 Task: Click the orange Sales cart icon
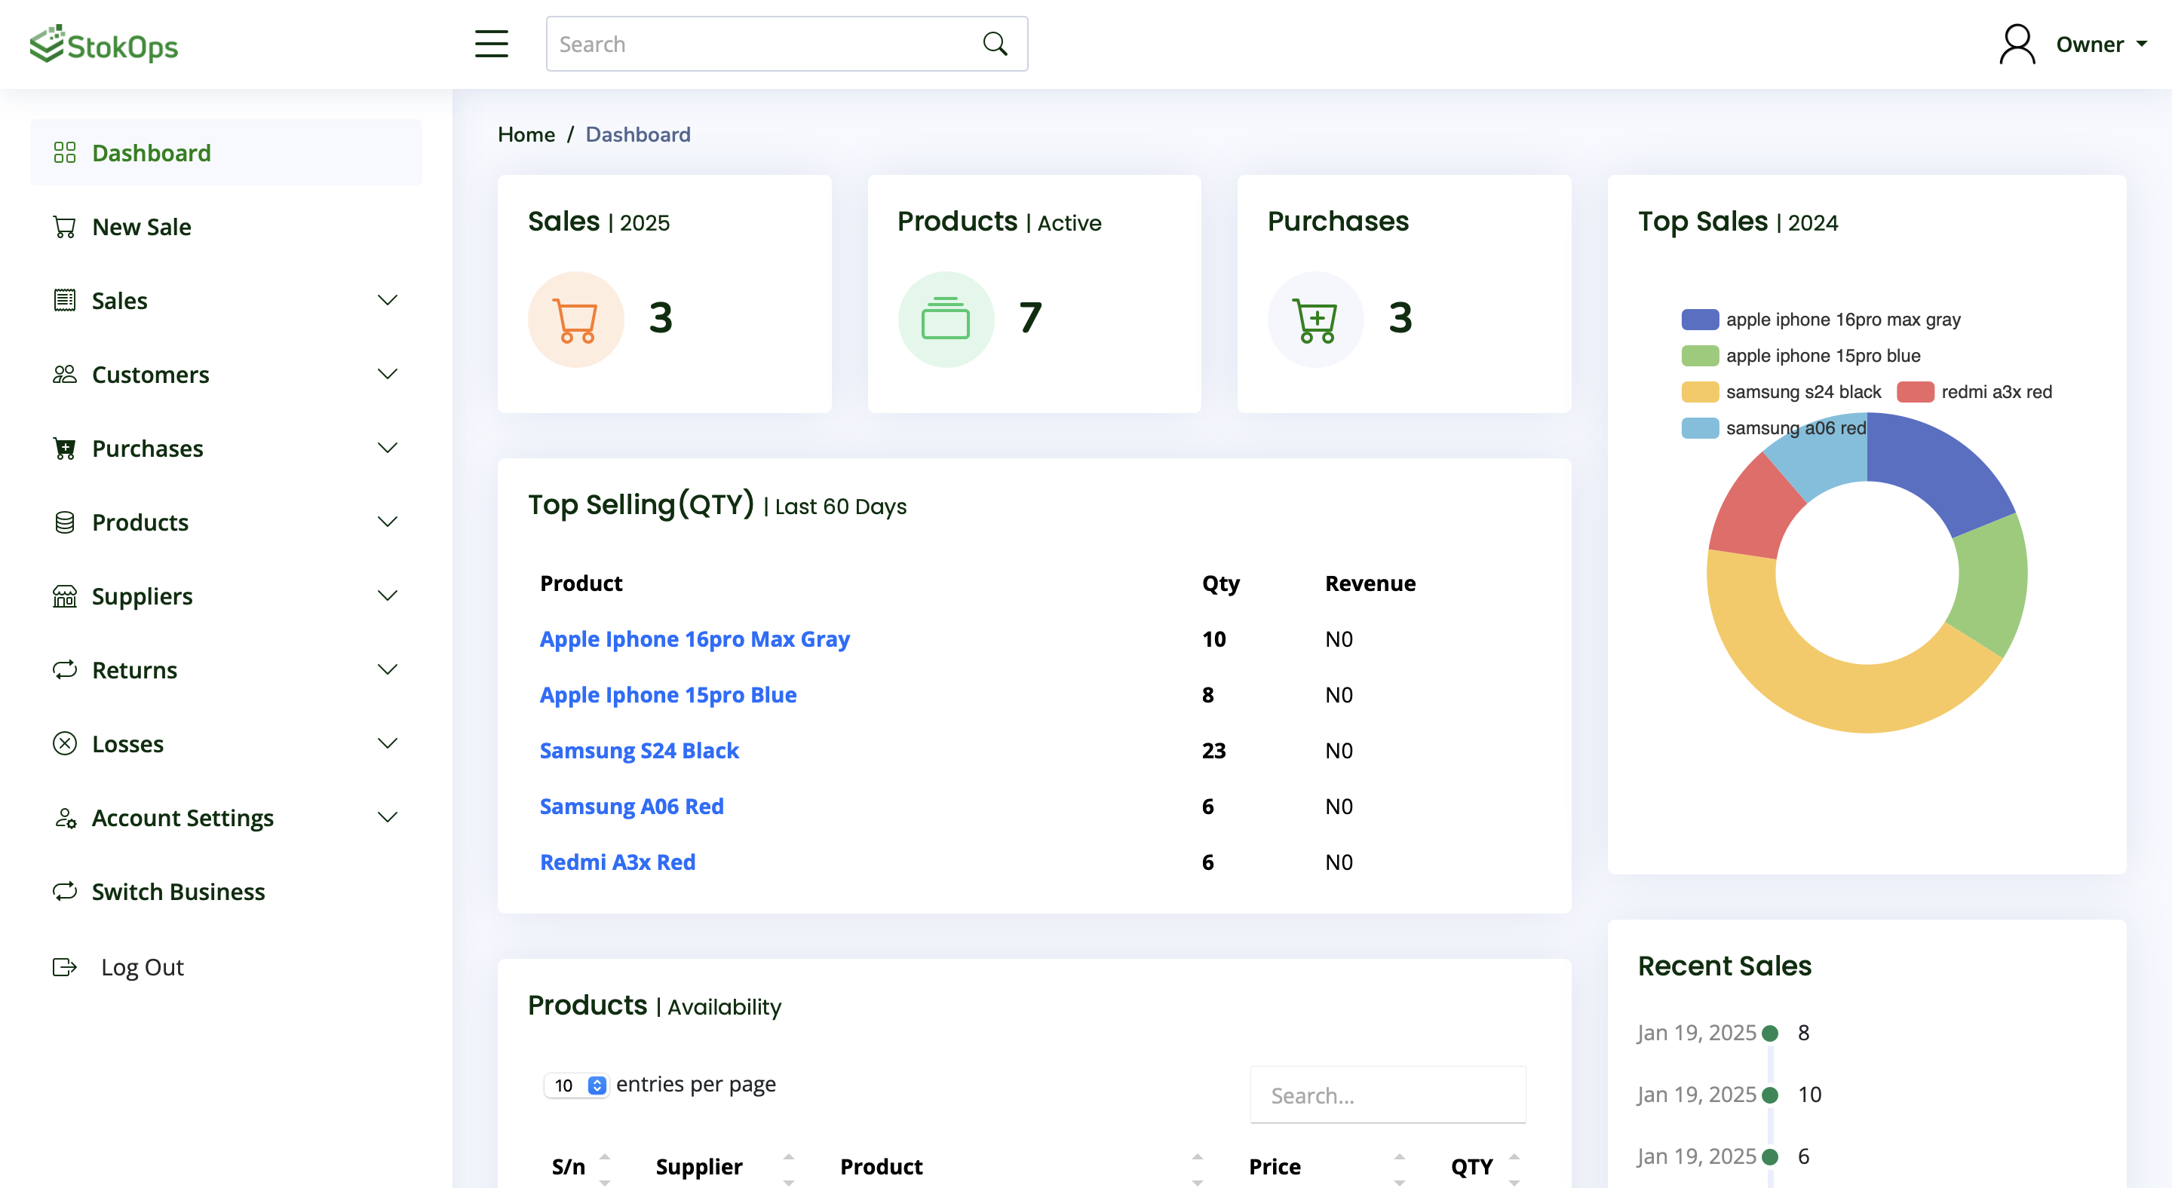(x=576, y=320)
